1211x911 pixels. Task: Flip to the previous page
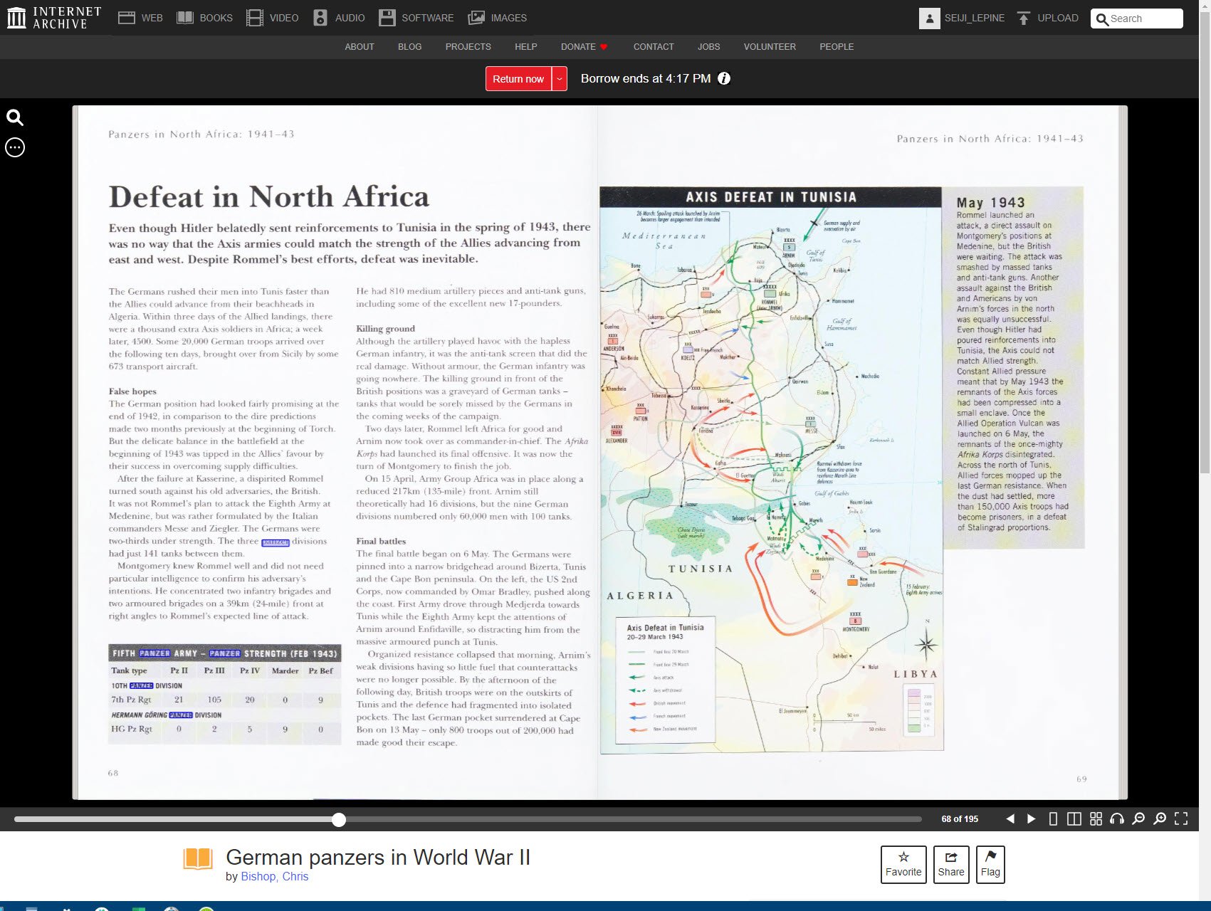[1010, 819]
